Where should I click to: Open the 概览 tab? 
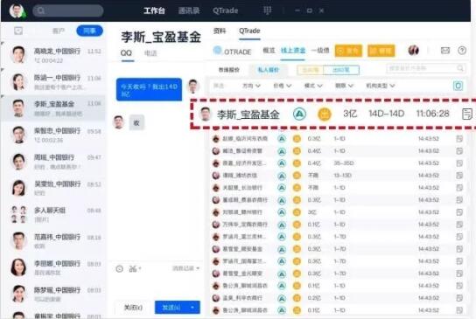pyautogui.click(x=269, y=51)
